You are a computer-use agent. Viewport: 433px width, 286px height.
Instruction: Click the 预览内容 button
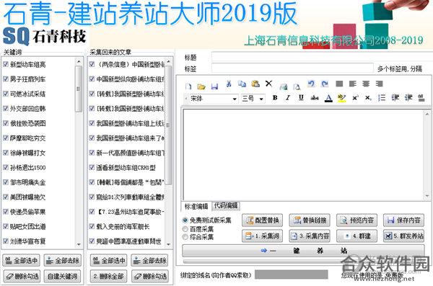click(x=357, y=220)
